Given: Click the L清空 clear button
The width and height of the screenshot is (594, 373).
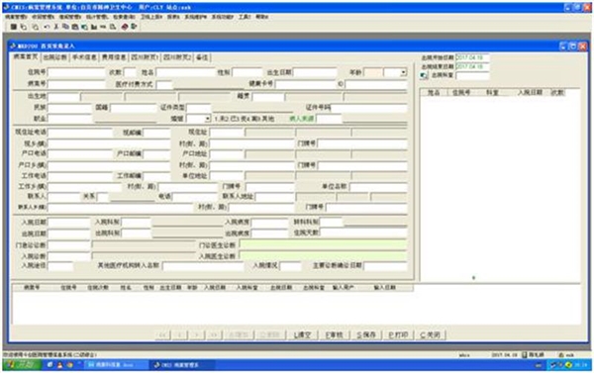Looking at the screenshot, I should point(302,334).
